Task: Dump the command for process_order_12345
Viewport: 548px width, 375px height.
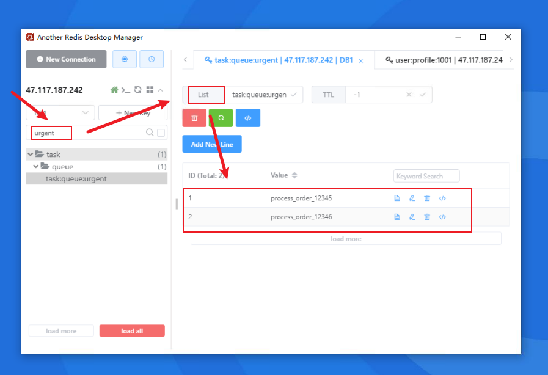Action: point(442,198)
